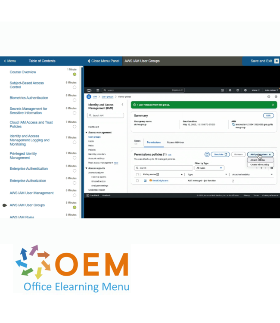Dismiss the green user removed banner

point(273,105)
